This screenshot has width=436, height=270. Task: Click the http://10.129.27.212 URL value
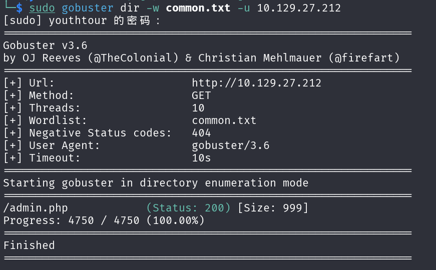[x=256, y=83]
